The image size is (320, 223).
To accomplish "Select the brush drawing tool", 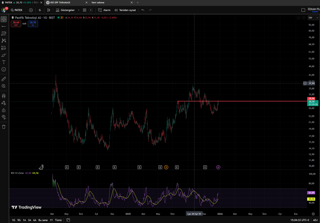I will (4, 55).
